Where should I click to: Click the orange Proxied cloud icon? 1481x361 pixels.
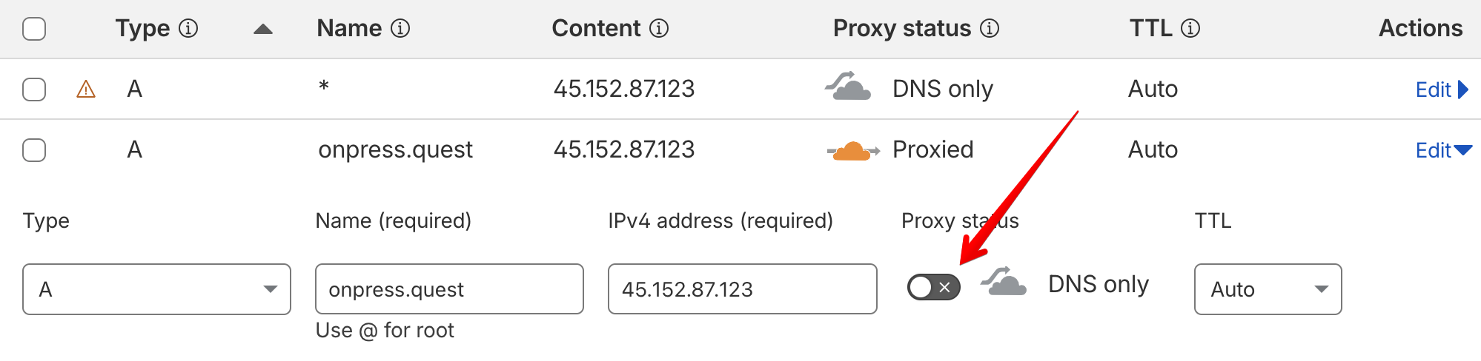point(852,151)
